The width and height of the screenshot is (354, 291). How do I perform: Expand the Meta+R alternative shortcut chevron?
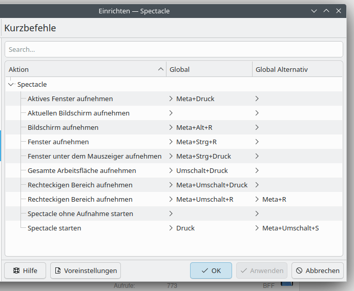(x=257, y=199)
